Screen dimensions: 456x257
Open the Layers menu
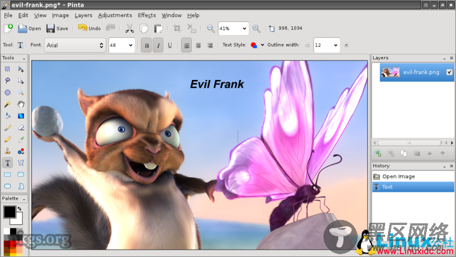83,15
